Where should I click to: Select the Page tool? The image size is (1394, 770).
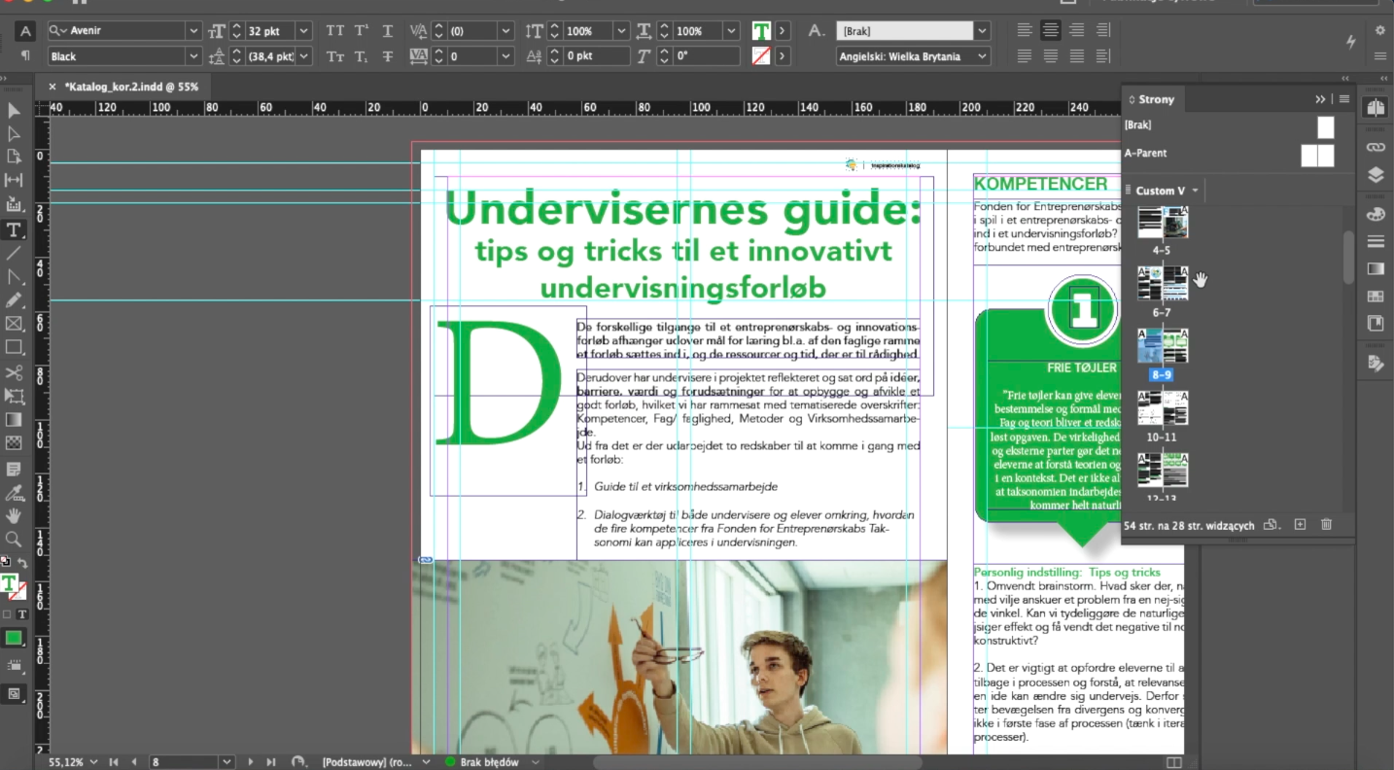14,157
